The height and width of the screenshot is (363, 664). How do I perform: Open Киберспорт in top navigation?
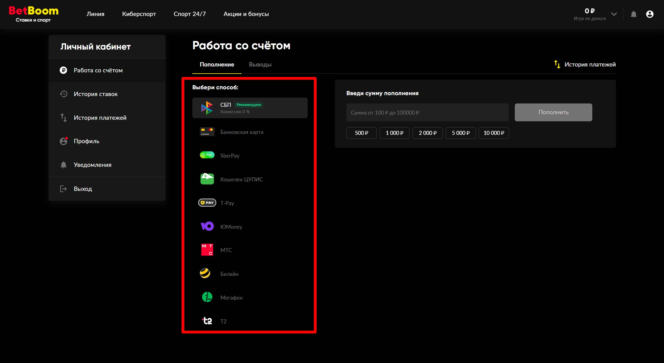click(139, 14)
